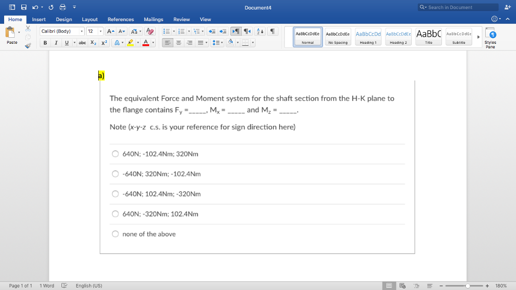Image resolution: width=516 pixels, height=290 pixels.
Task: Open the borders dropdown arrow
Action: [253, 43]
